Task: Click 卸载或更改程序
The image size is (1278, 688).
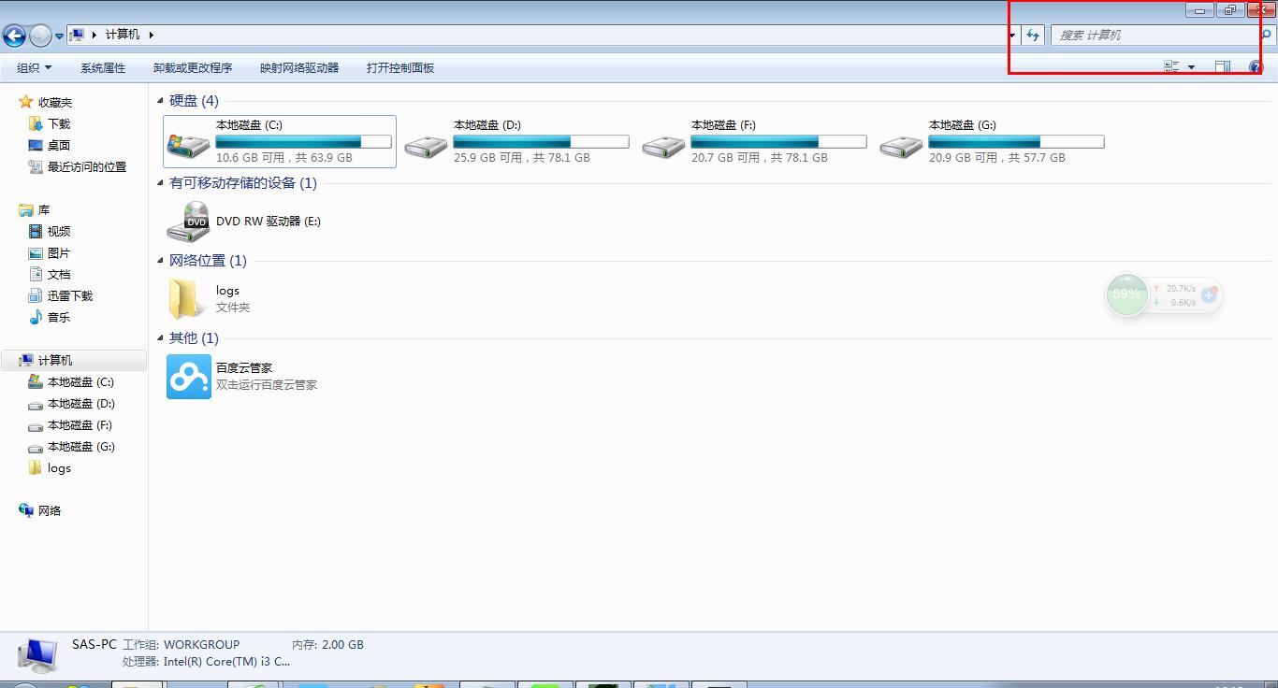Action: (193, 67)
